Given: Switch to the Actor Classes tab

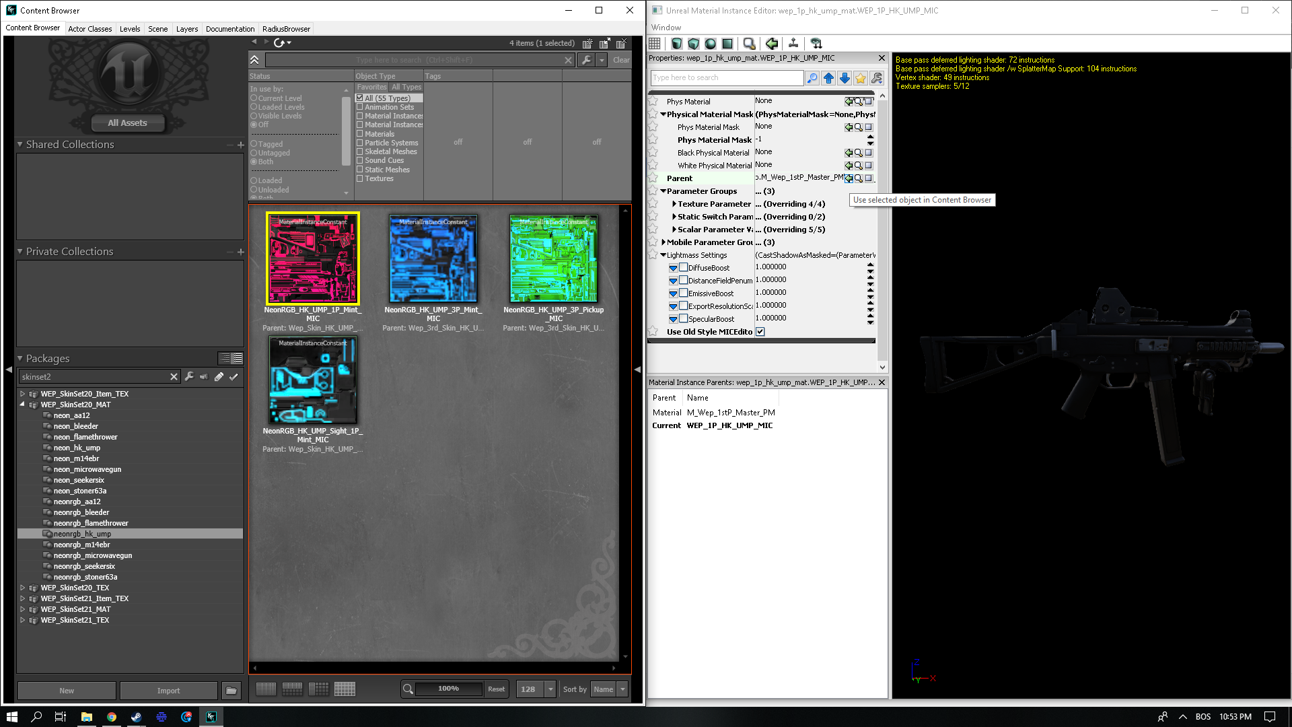Looking at the screenshot, I should [89, 29].
